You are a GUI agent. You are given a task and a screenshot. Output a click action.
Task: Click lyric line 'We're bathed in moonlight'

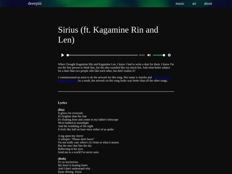point(73,123)
